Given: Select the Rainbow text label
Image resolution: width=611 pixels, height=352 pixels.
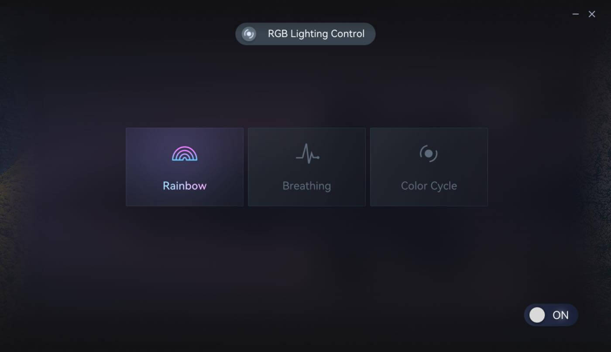Looking at the screenshot, I should (x=185, y=186).
